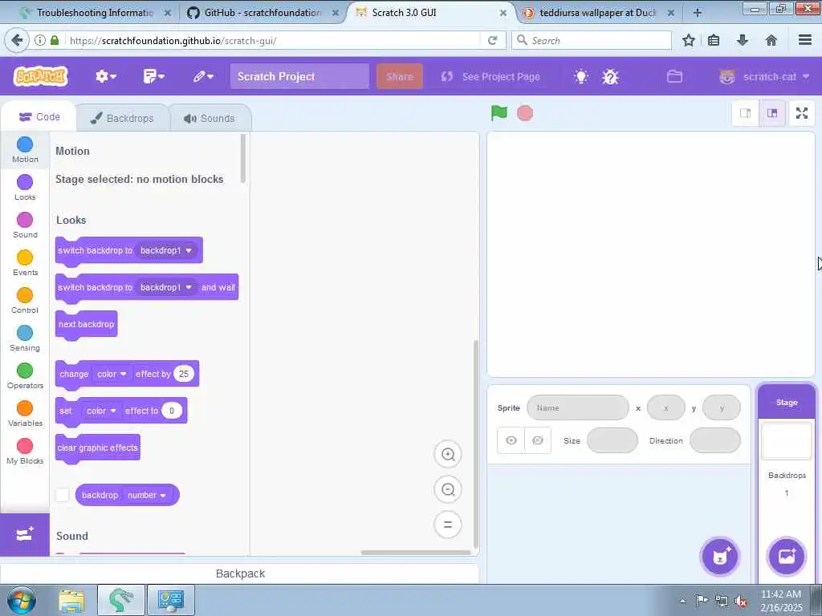
Task: Select the Events block category
Action: [25, 263]
